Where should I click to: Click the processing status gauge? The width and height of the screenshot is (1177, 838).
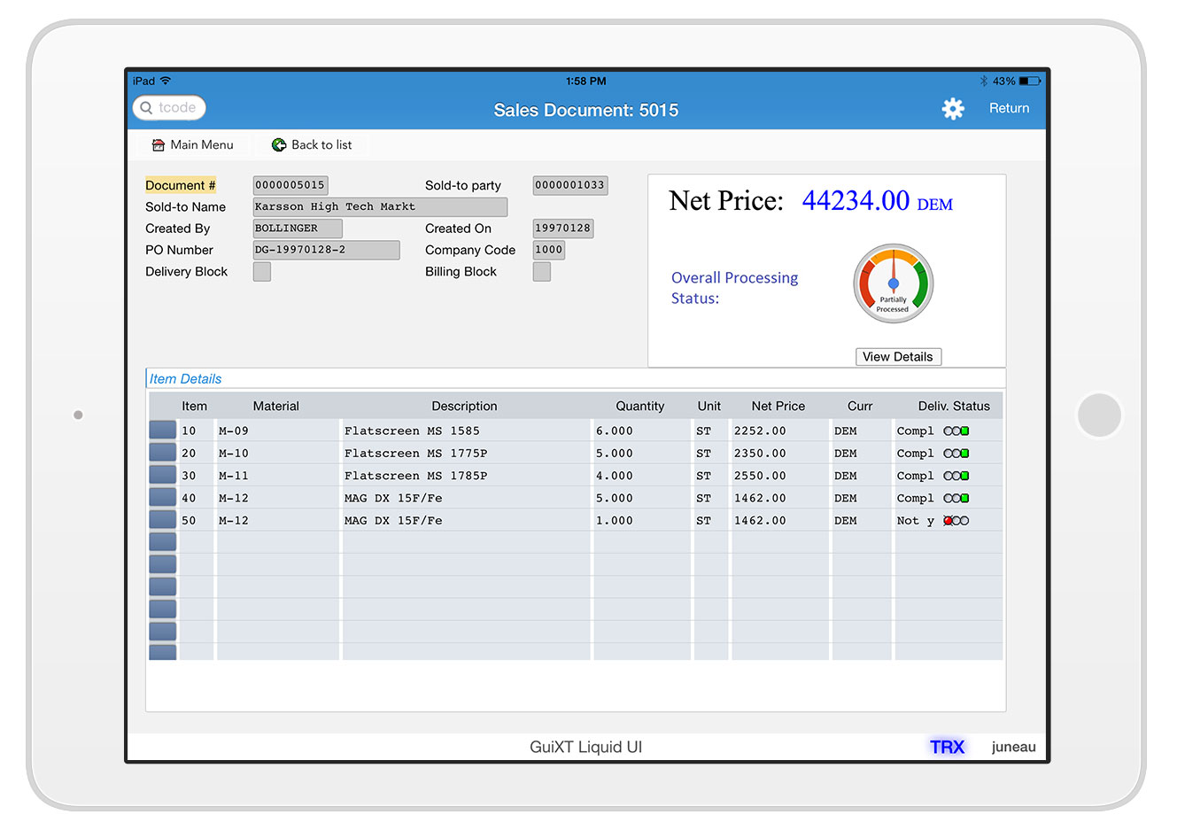click(893, 283)
